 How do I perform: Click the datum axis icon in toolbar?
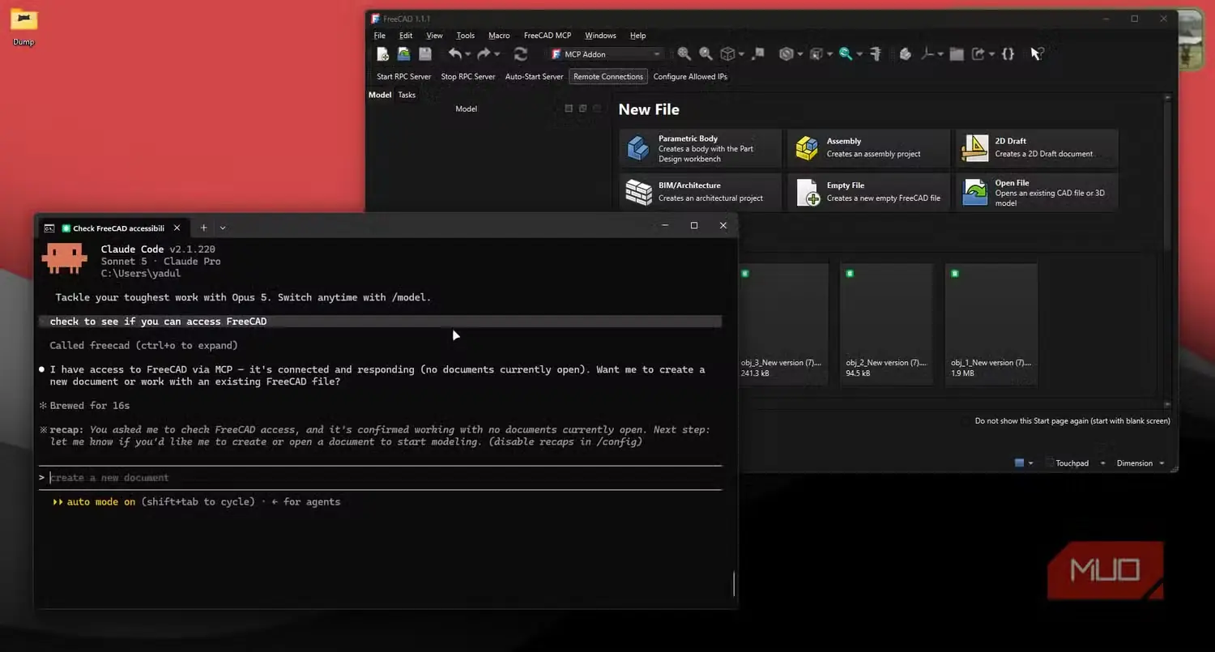[x=927, y=54]
